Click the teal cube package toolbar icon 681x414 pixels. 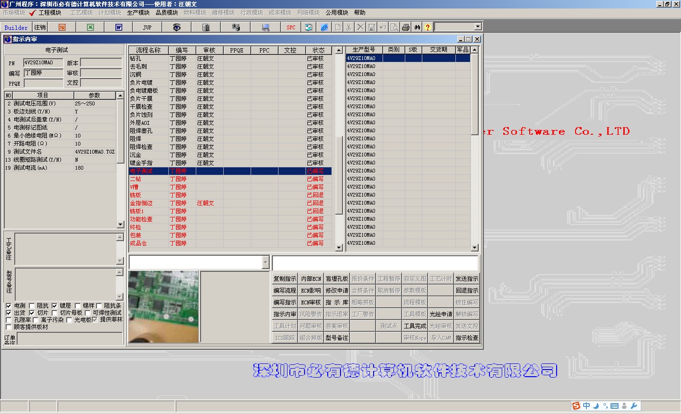click(x=308, y=27)
